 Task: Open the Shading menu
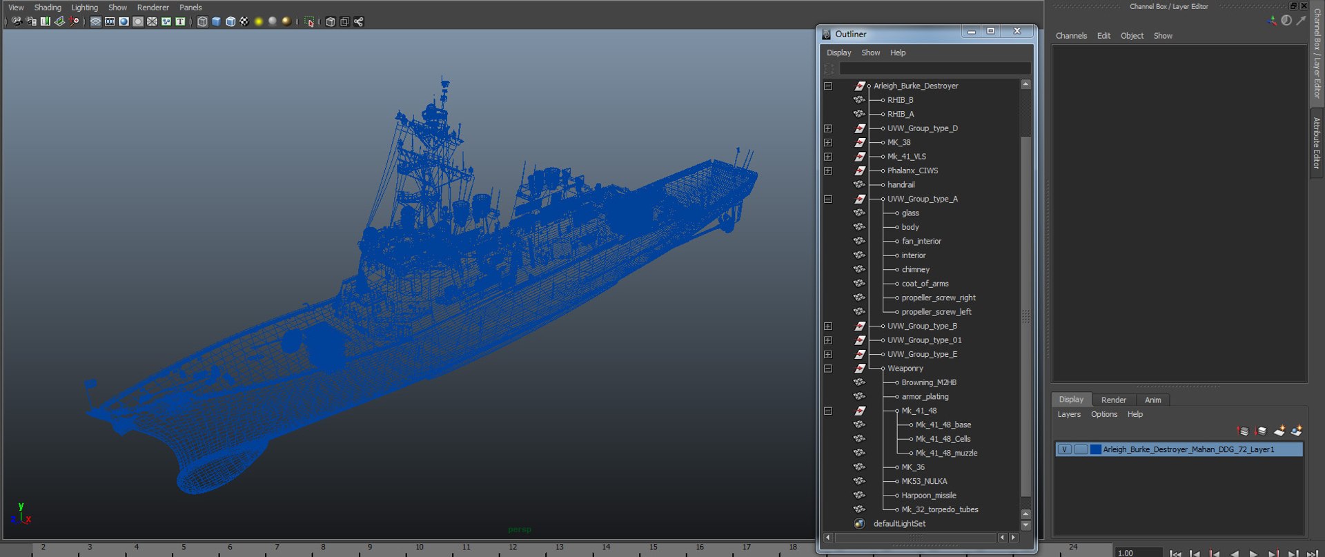click(x=48, y=8)
